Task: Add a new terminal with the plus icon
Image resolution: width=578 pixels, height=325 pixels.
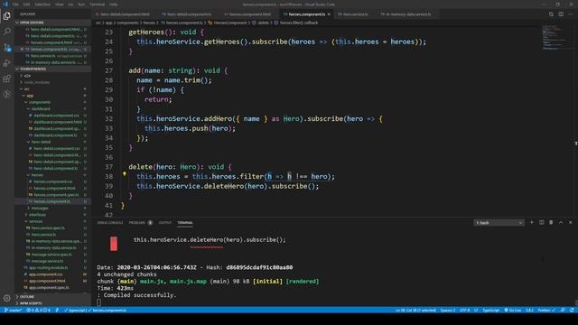Action: tap(532, 223)
